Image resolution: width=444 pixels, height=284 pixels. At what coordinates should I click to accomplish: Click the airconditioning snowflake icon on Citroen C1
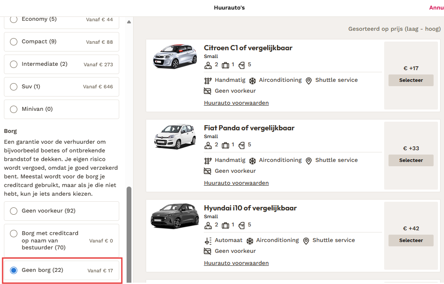[252, 81]
